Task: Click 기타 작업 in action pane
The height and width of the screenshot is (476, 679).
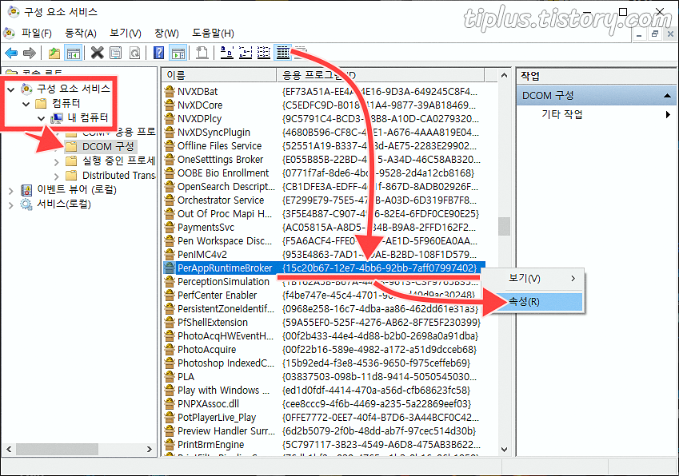Action: click(x=561, y=114)
